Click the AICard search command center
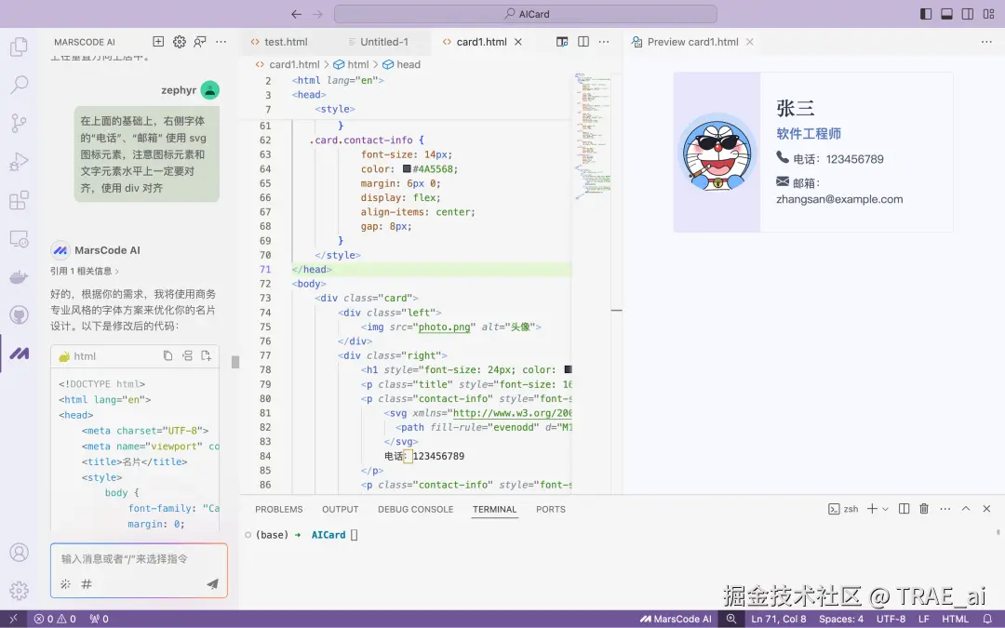 526,14
